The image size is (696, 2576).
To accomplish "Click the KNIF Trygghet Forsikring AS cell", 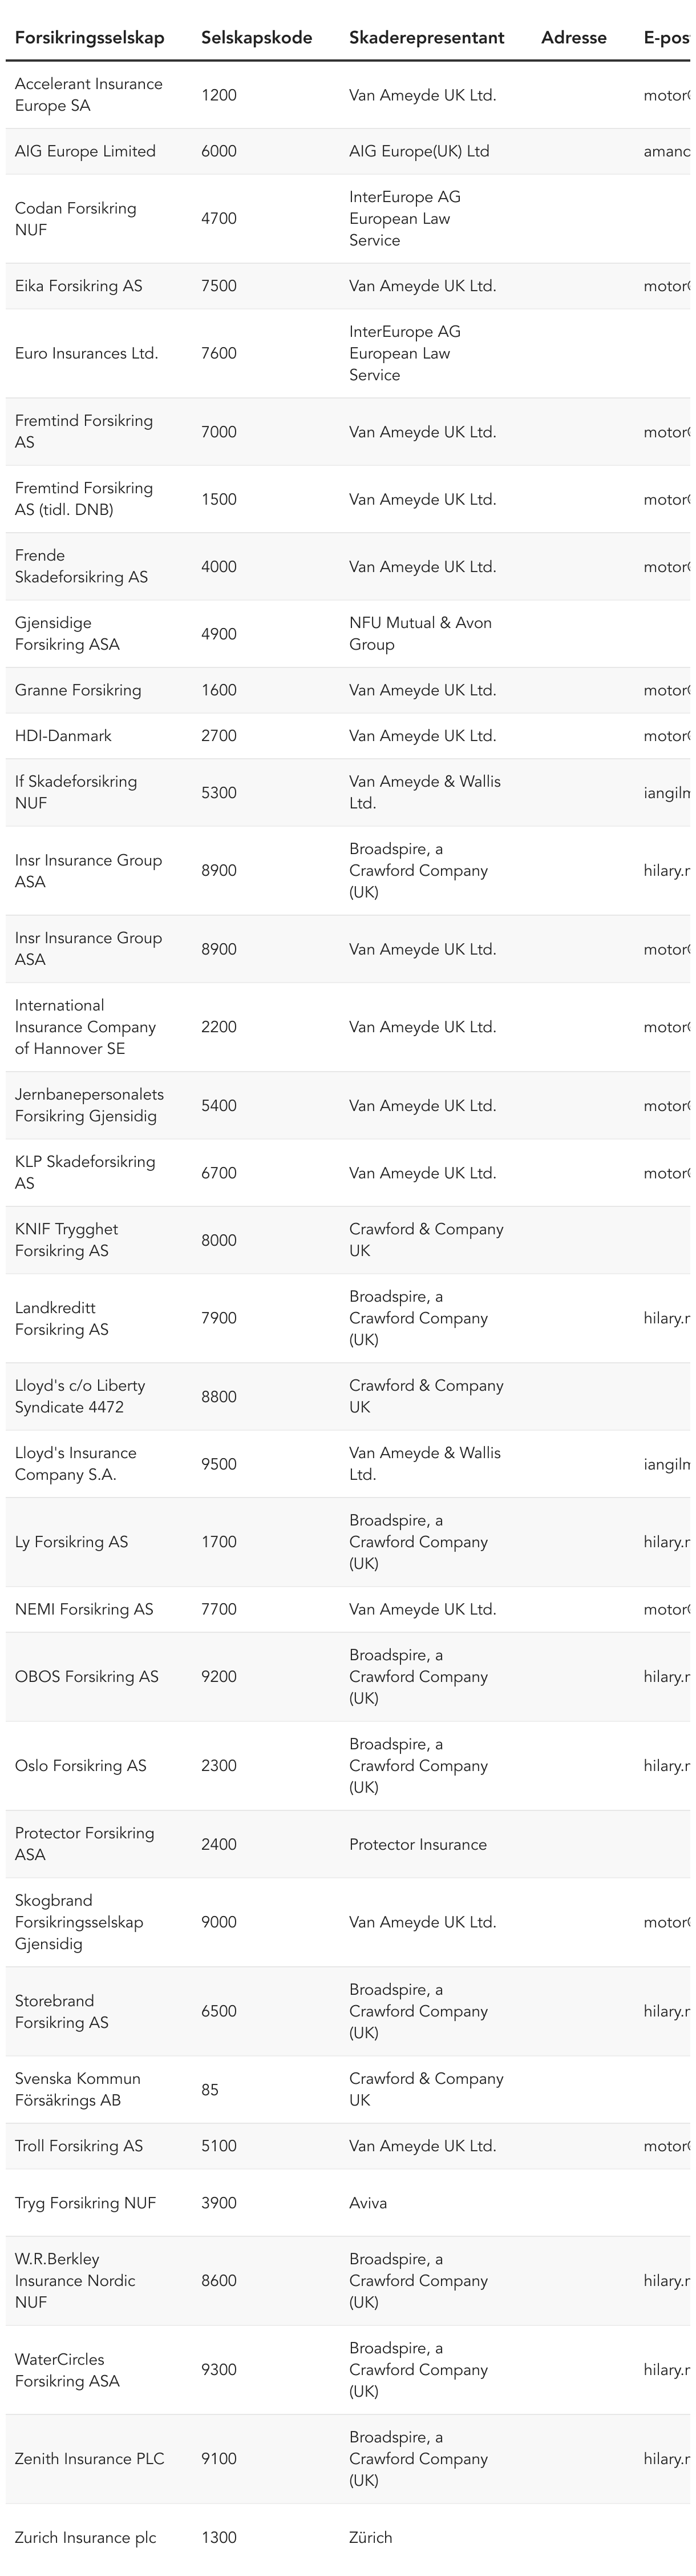I will (66, 1240).
